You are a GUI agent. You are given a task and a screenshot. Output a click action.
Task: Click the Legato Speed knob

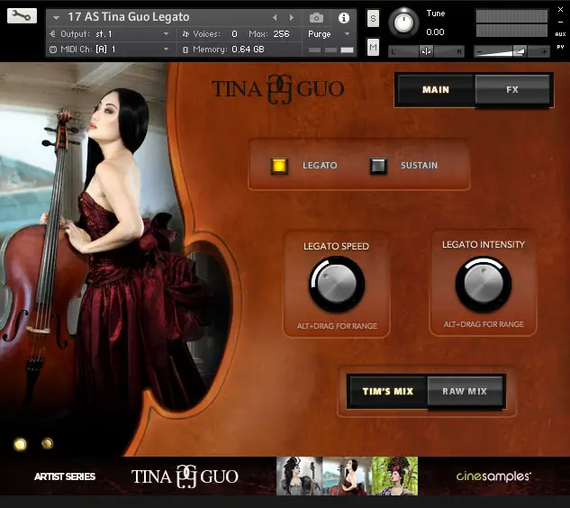[x=337, y=284]
